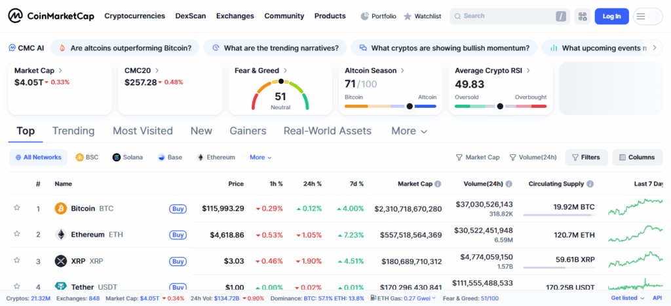The width and height of the screenshot is (671, 306).
Task: Click the Tether coin logo
Action: coord(61,286)
